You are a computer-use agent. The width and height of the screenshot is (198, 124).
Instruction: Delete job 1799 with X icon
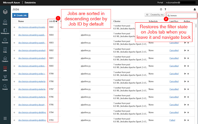coord(188,74)
